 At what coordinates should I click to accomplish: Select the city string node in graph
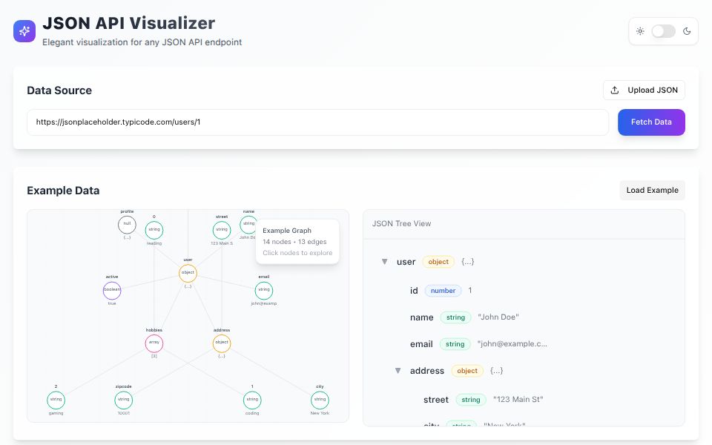320,400
